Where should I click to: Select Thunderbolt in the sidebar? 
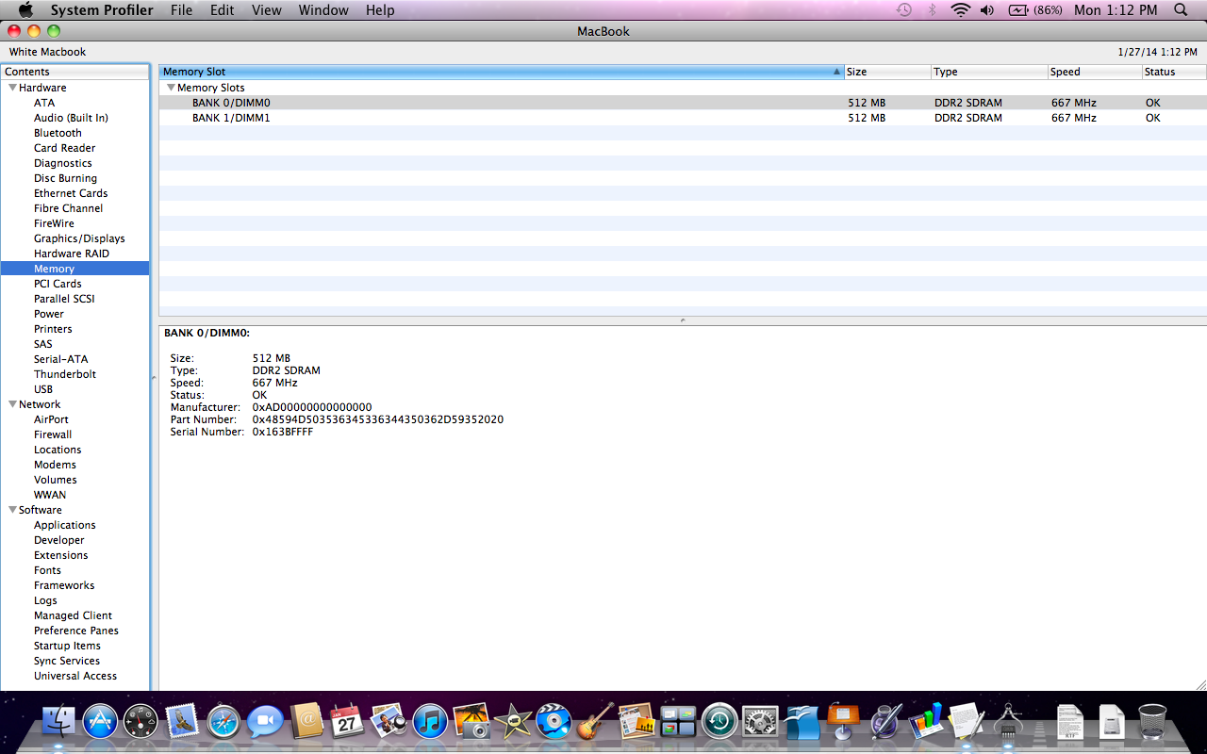pyautogui.click(x=65, y=374)
